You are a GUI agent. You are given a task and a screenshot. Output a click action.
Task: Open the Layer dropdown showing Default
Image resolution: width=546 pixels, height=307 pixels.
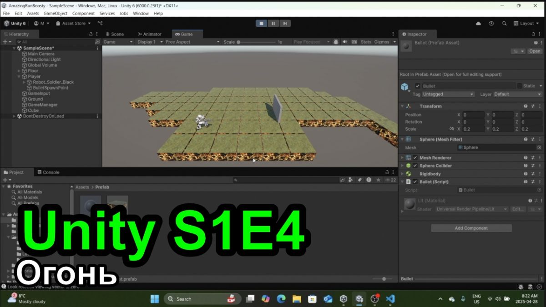tap(518, 94)
